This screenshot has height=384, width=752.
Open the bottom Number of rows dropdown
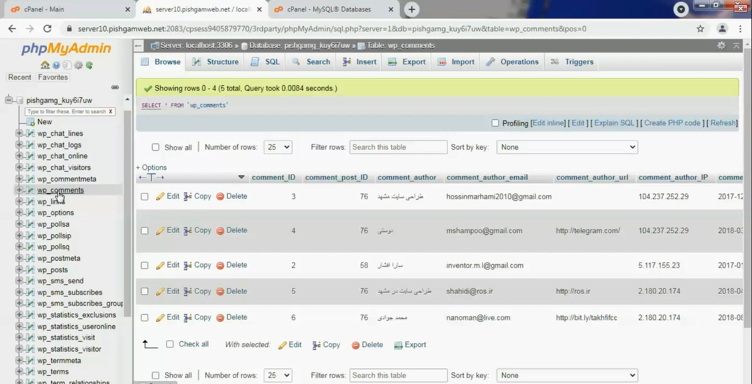(278, 375)
